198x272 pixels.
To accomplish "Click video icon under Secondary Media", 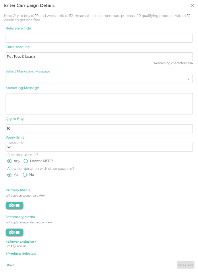I will (x=18, y=232).
